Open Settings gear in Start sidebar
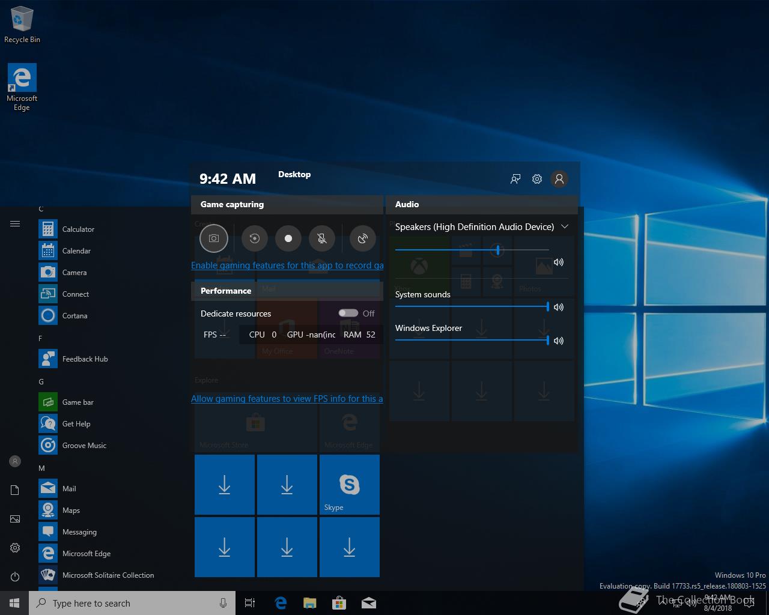 (15, 548)
